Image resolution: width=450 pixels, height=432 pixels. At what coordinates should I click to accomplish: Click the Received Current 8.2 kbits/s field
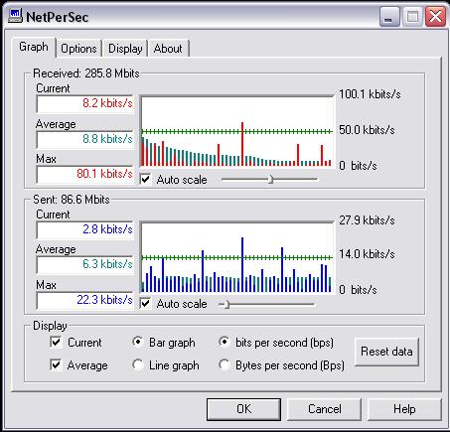pos(84,103)
